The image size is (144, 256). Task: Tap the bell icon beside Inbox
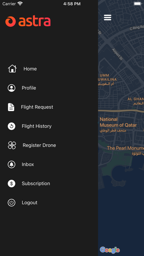(x=12, y=164)
